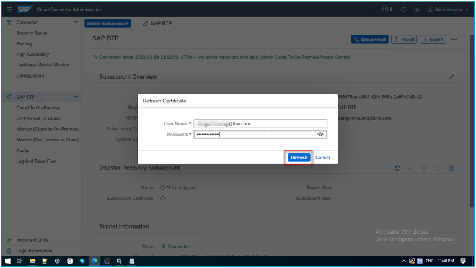
Task: Click the SAP BTP subaccount icon in sidebar
Action: (9, 97)
